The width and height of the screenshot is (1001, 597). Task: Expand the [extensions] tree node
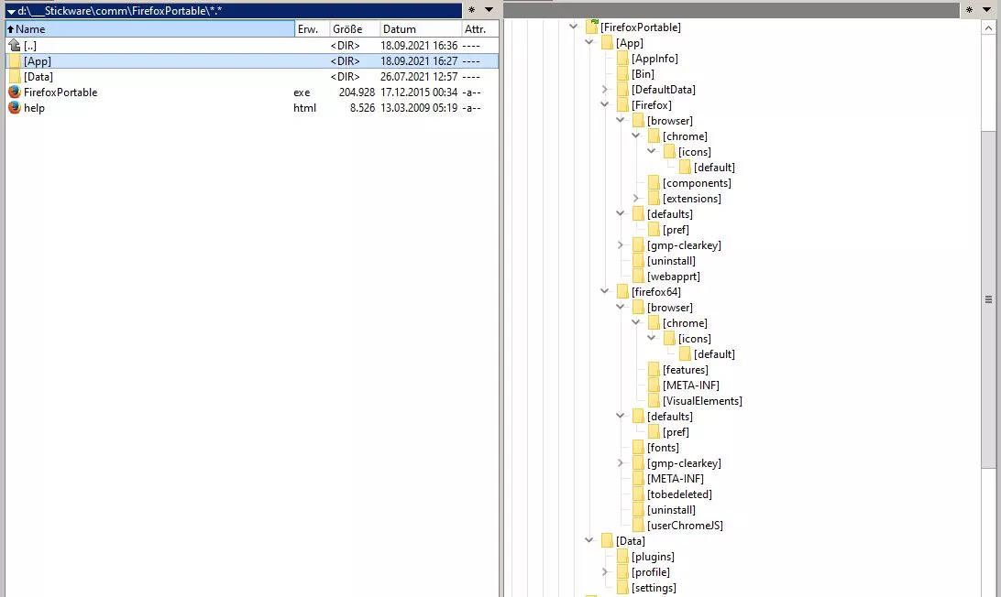636,199
